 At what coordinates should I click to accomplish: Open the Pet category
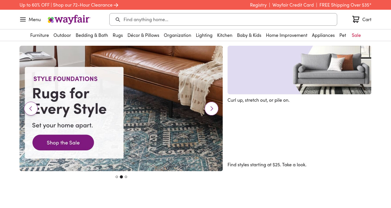pyautogui.click(x=343, y=35)
